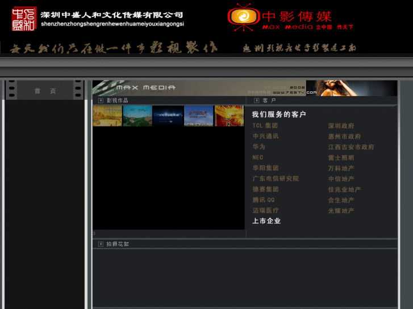Click the 中影傳媒 red title text
This screenshot has width=413, height=309.
[x=297, y=16]
